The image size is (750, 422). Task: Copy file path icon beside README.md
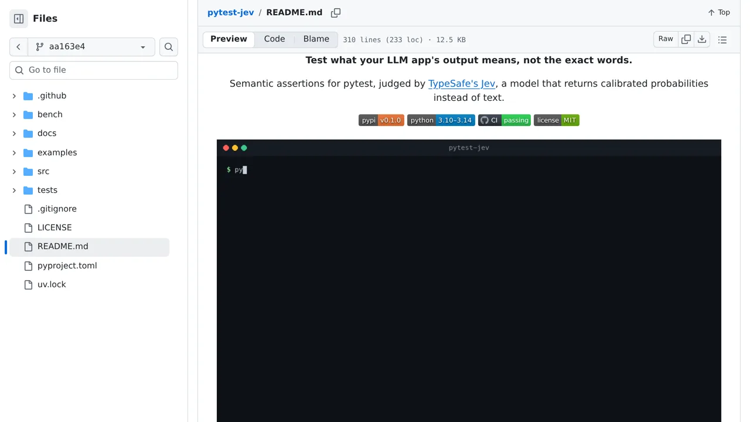(336, 13)
